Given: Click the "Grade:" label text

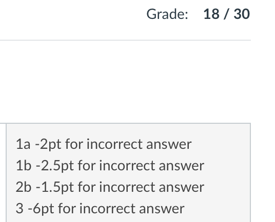Looking at the screenshot, I should click(x=167, y=14).
